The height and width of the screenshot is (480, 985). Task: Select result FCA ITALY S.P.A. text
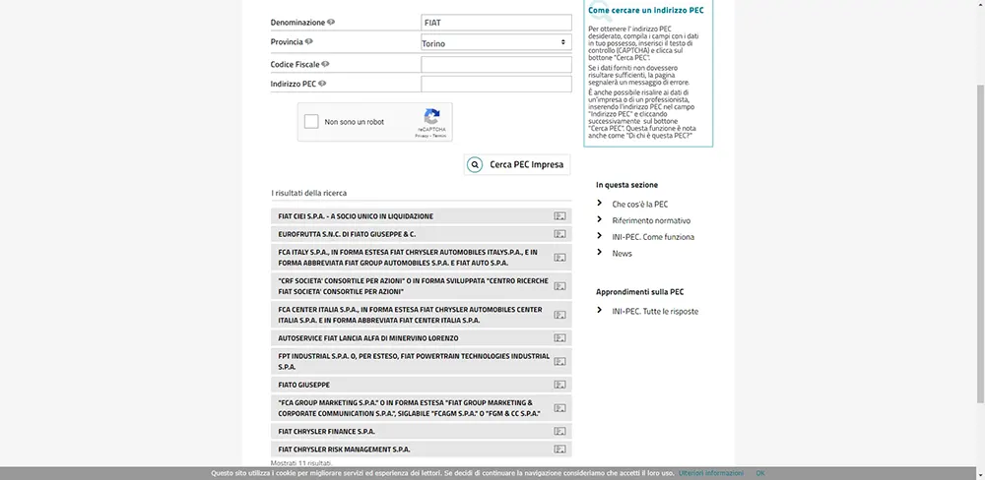[x=408, y=258]
